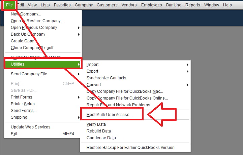Open Printer Setup dialog
The height and width of the screenshot is (155, 243).
click(43, 104)
